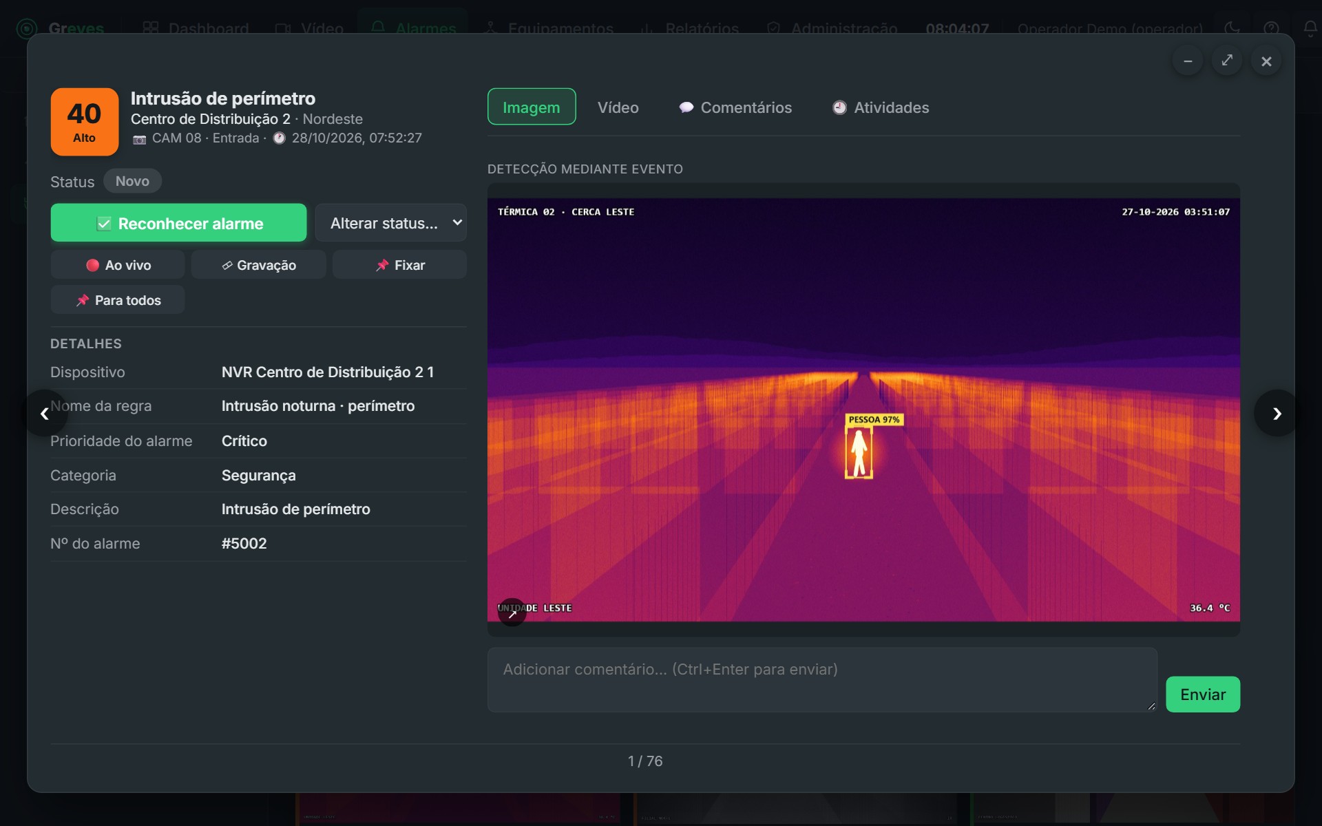Pin alarm with the Fixar button
Screen dimensions: 1322x826
(x=399, y=265)
